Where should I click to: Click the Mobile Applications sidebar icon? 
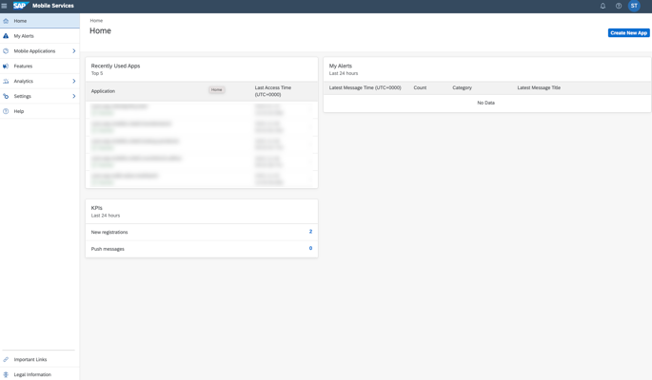pos(6,51)
